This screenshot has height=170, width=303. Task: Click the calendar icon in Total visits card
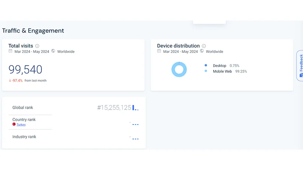tap(11, 51)
